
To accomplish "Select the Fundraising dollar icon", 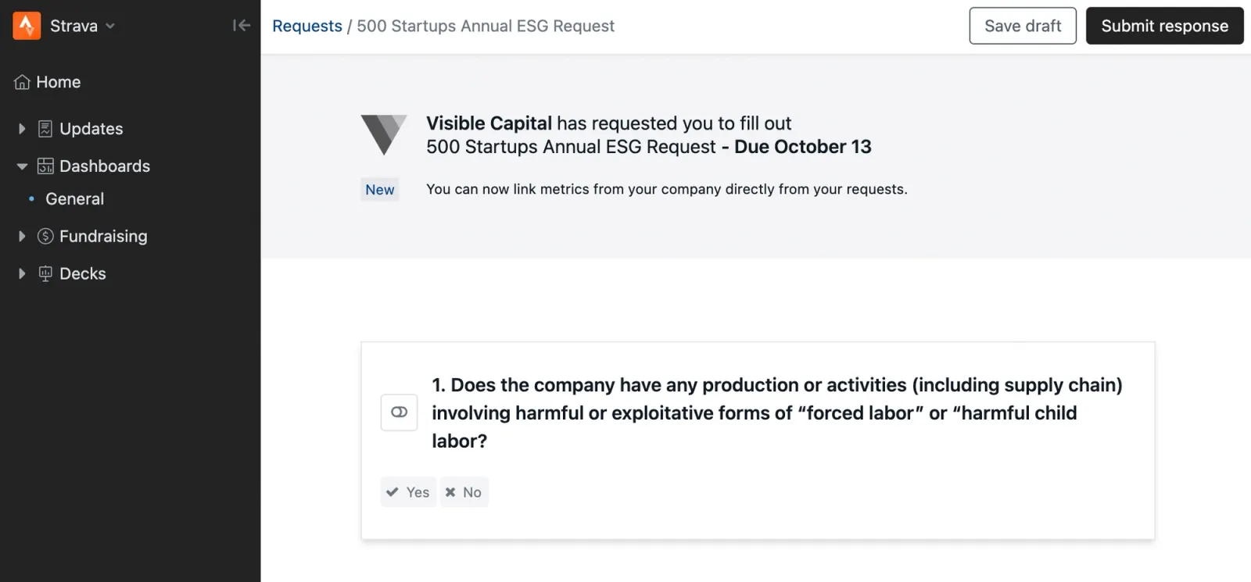I will click(x=45, y=236).
